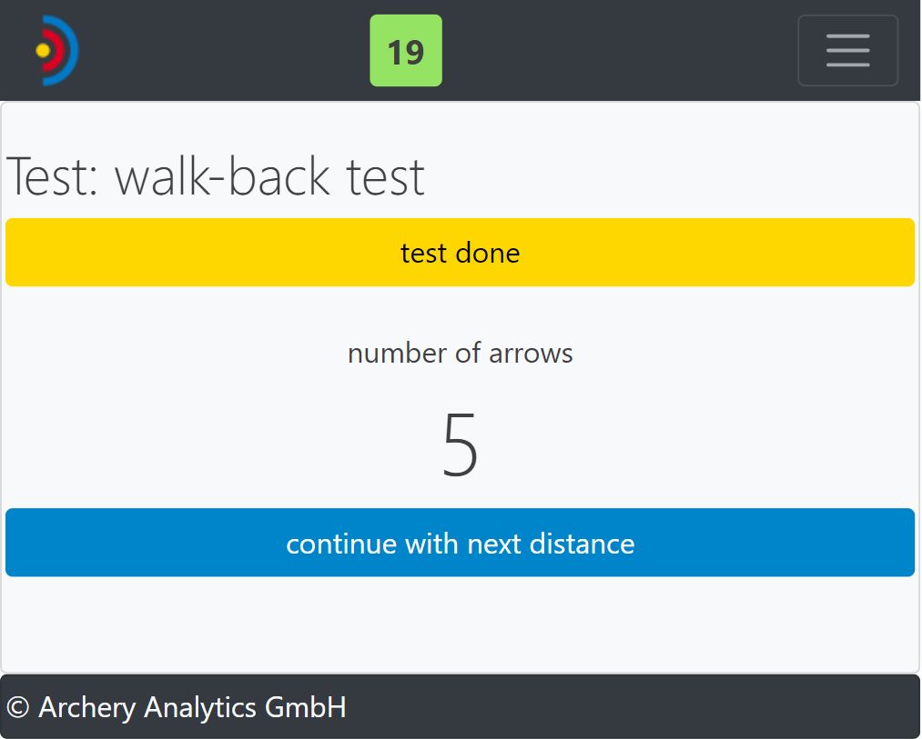Tap the digit 5 below number of arrows
Image resolution: width=922 pixels, height=739 pixels.
click(x=460, y=445)
